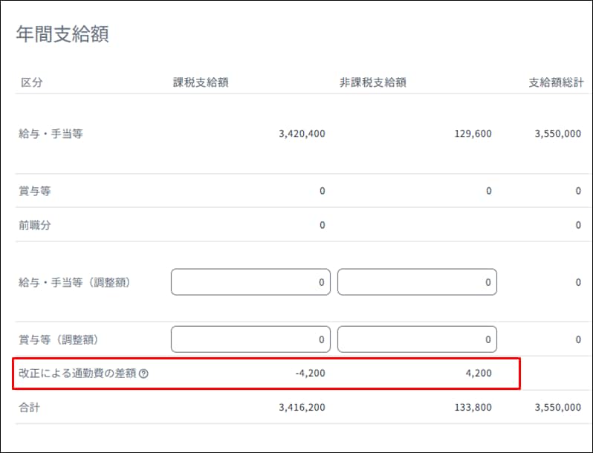The height and width of the screenshot is (453, 593).
Task: Click the 非課税支給額 column header
Action: click(x=373, y=82)
